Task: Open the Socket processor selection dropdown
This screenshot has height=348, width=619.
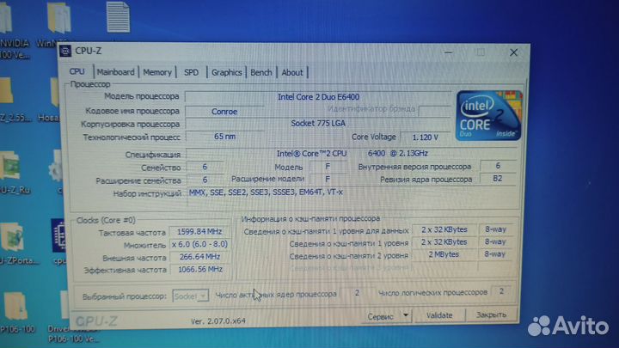Action: point(190,296)
